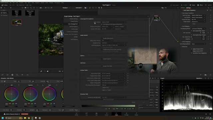Viewport: 213px width, 120px height.
Task: Open the Clips panel
Action: point(29,5)
